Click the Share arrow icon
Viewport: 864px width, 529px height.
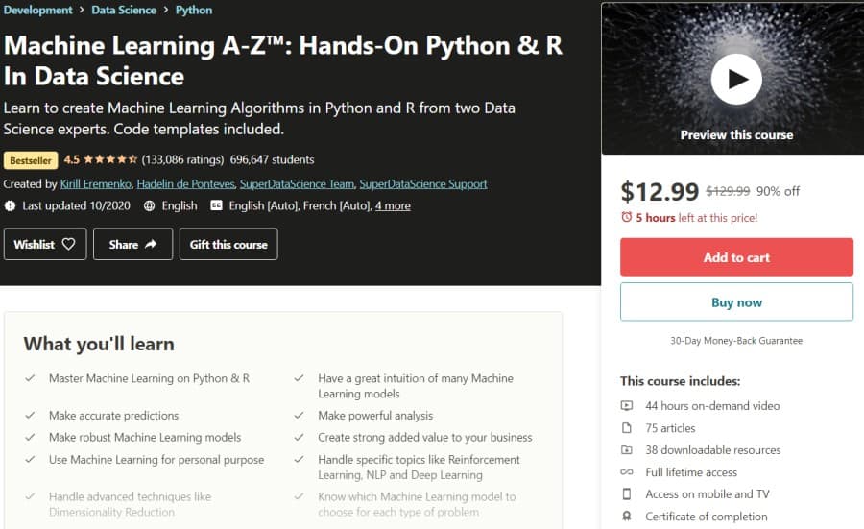(151, 245)
